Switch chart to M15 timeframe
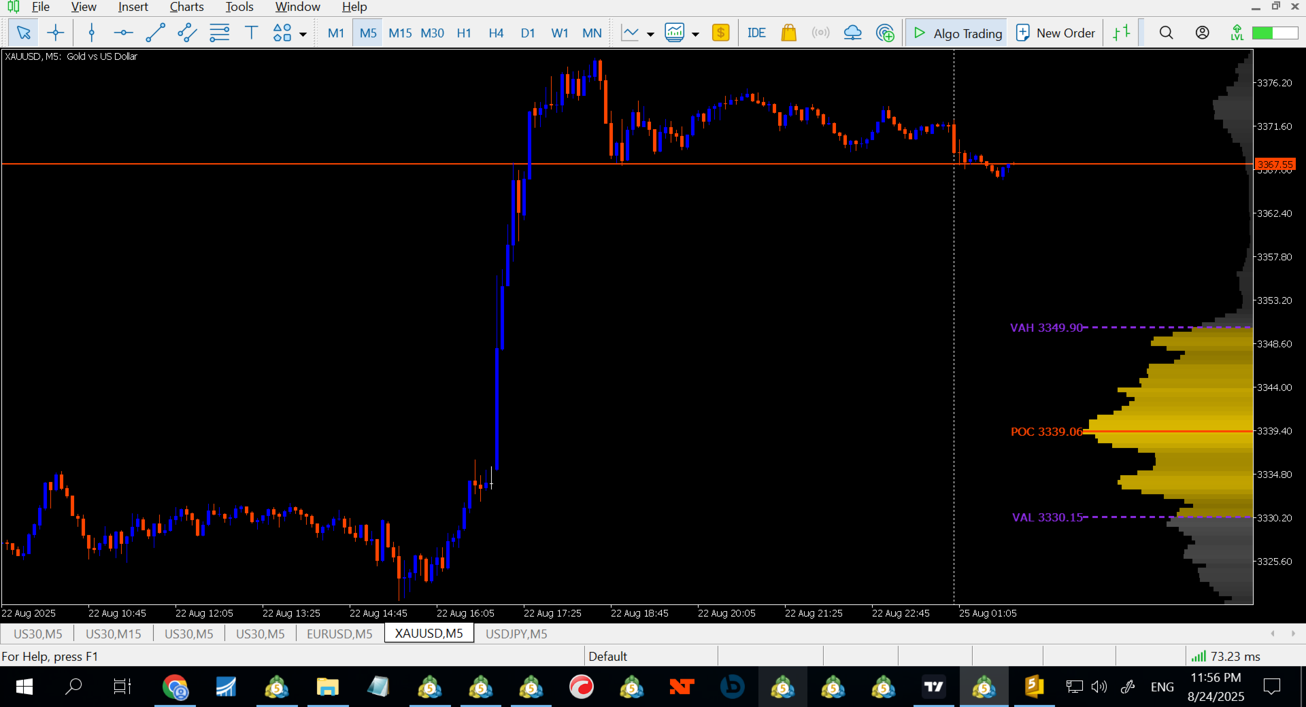 tap(400, 33)
